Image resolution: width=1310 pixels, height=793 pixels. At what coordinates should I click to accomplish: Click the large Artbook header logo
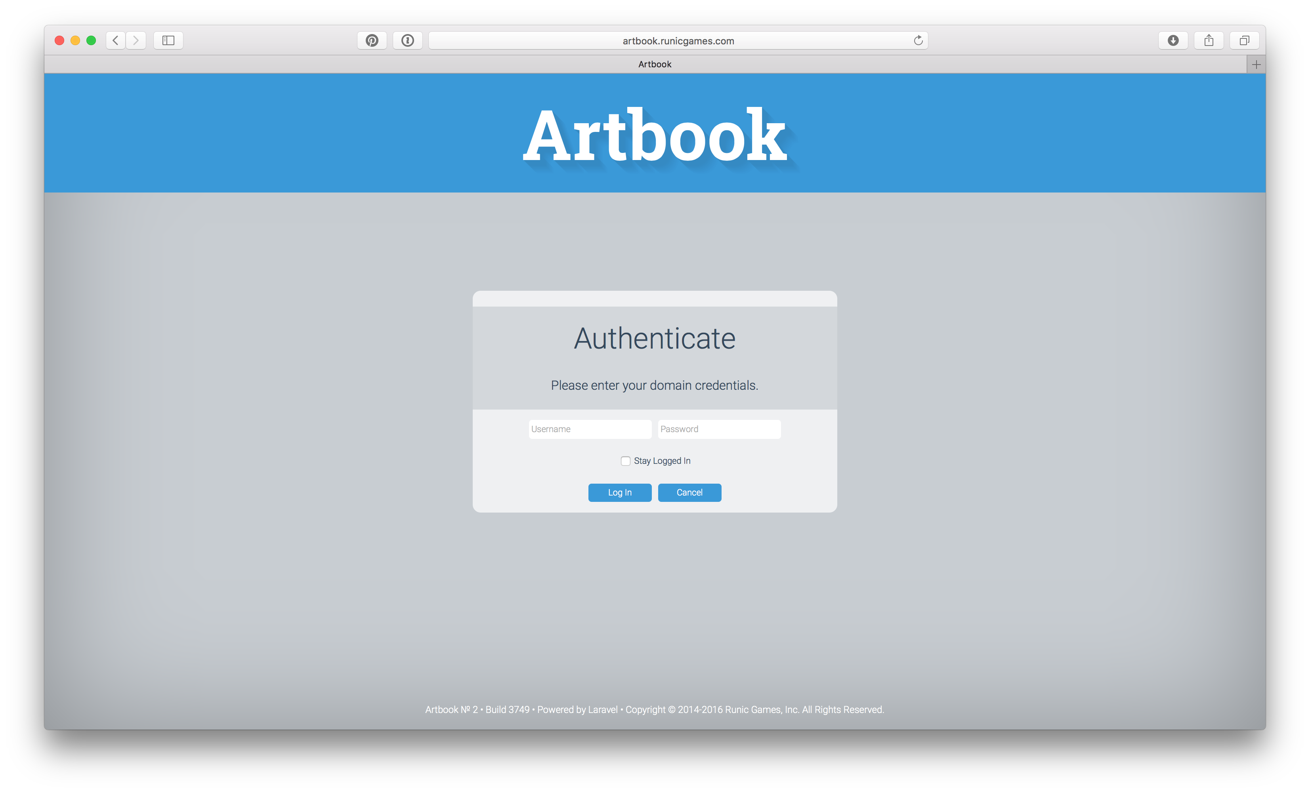[x=655, y=135]
